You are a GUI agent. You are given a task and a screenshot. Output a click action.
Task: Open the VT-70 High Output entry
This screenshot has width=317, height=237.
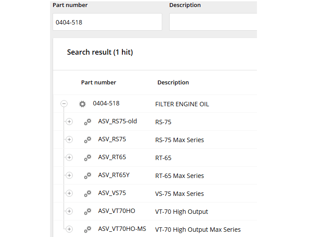tap(182, 212)
